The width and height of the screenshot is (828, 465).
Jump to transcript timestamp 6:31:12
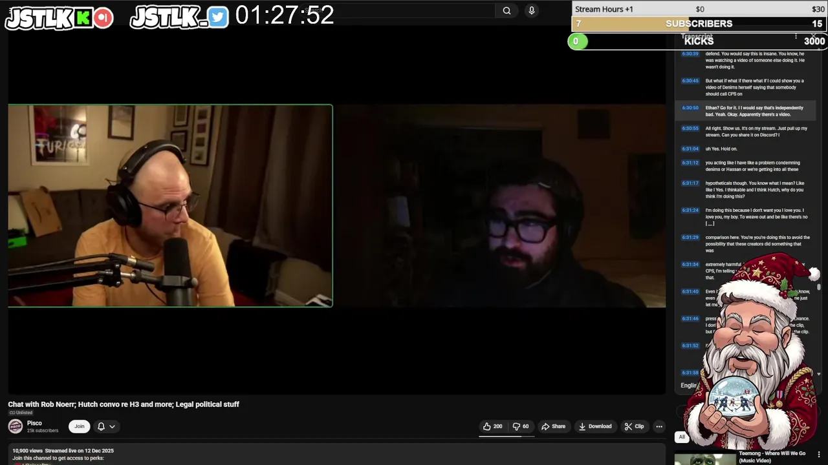690,163
